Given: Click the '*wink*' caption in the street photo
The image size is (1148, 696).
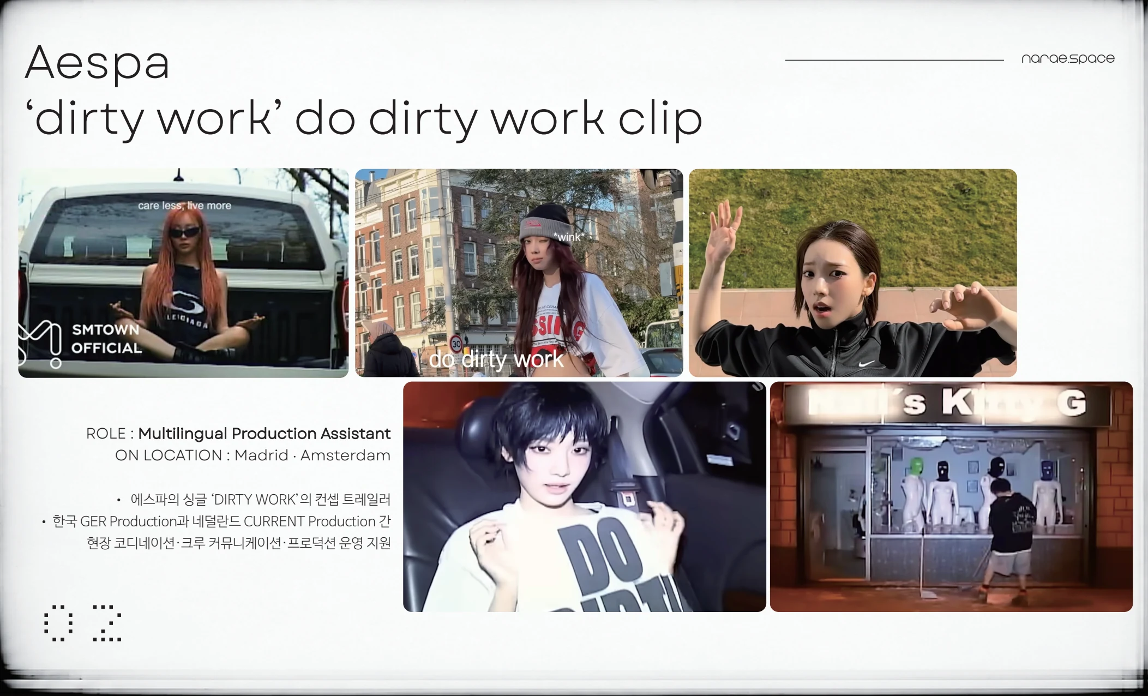Looking at the screenshot, I should 568,237.
